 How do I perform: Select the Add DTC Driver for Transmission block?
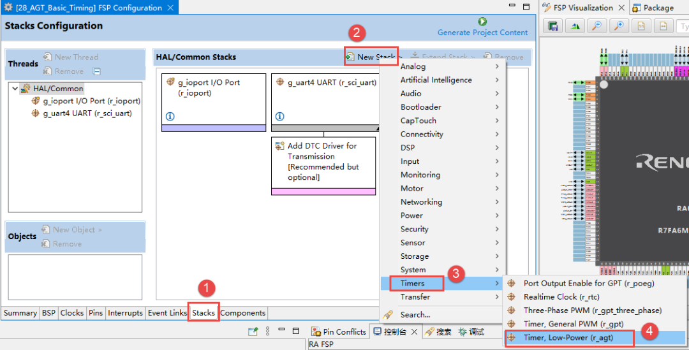point(323,166)
